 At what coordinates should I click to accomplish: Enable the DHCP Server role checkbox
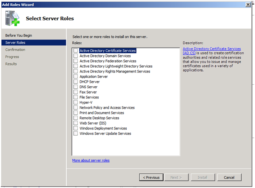tap(76, 82)
